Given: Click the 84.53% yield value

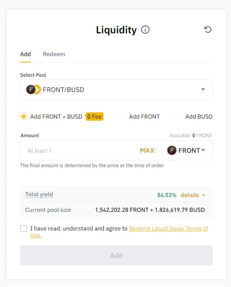Looking at the screenshot, I should [167, 195].
